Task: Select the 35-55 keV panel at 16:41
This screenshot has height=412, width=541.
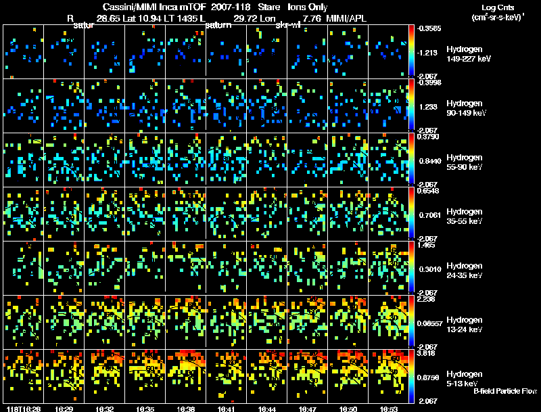Action: [x=227, y=214]
